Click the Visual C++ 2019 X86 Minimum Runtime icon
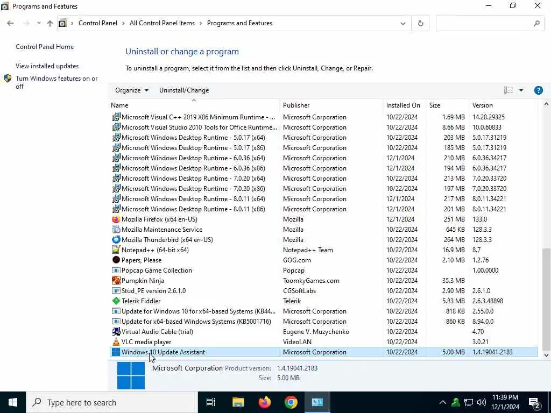Image resolution: width=551 pixels, height=413 pixels. (116, 117)
